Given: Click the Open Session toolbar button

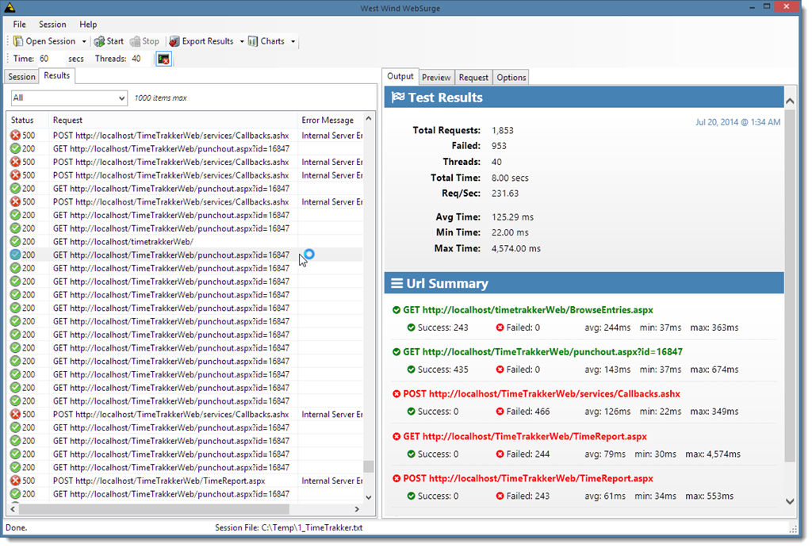Looking at the screenshot, I should click(x=44, y=41).
